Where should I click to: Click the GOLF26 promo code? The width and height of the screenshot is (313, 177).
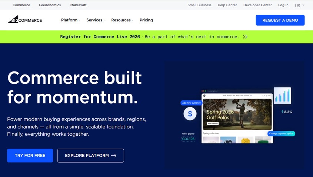click(x=188, y=139)
